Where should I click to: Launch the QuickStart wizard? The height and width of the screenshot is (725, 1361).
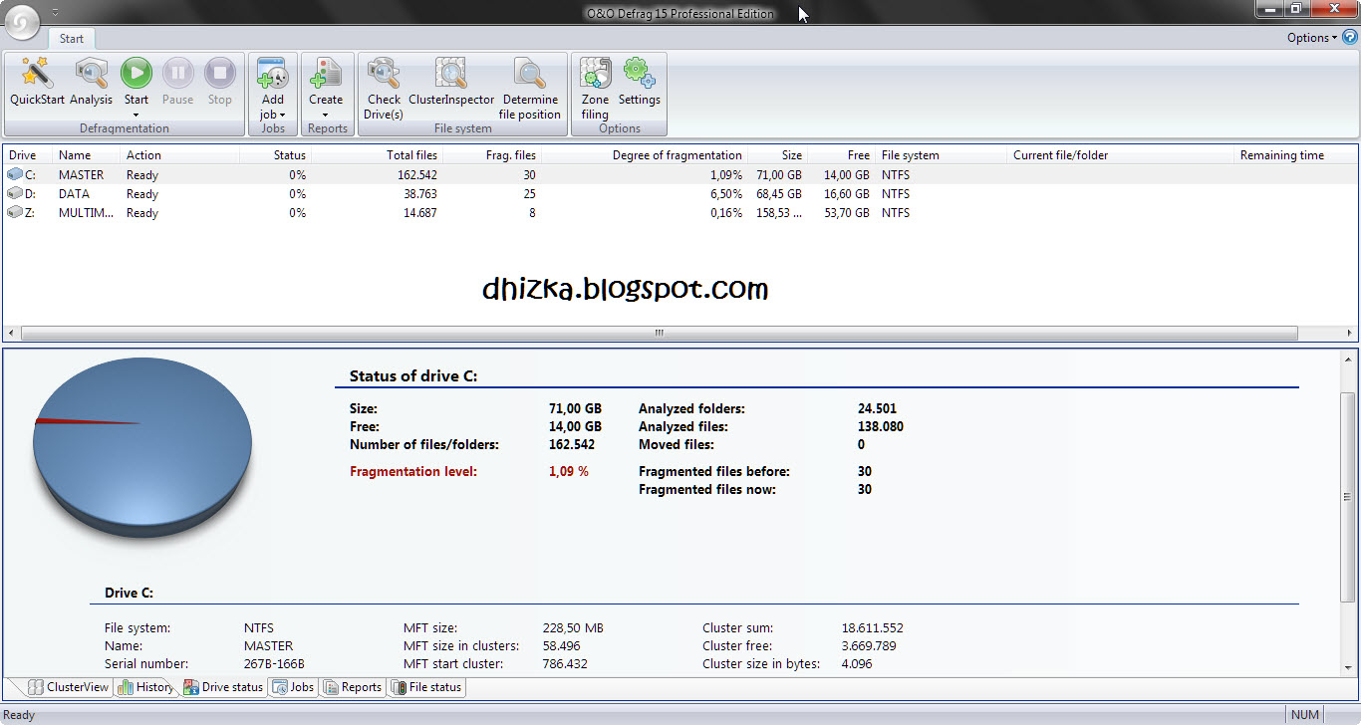tap(37, 82)
